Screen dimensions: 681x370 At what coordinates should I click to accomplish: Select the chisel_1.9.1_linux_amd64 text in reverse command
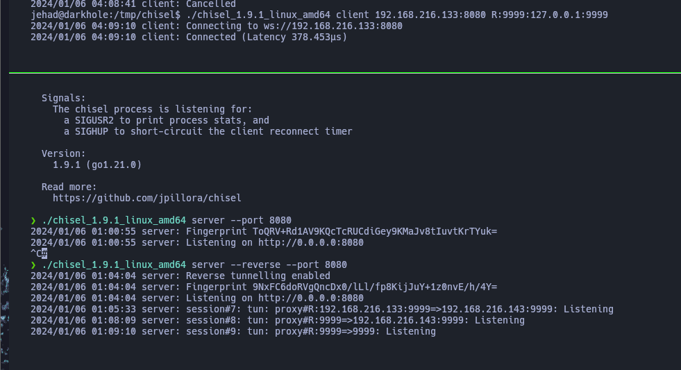tap(114, 265)
